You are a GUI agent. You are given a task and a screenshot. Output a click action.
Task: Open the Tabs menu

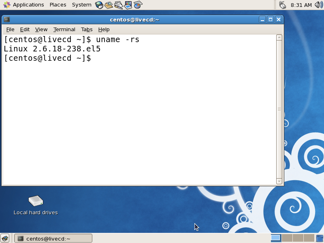coord(87,29)
